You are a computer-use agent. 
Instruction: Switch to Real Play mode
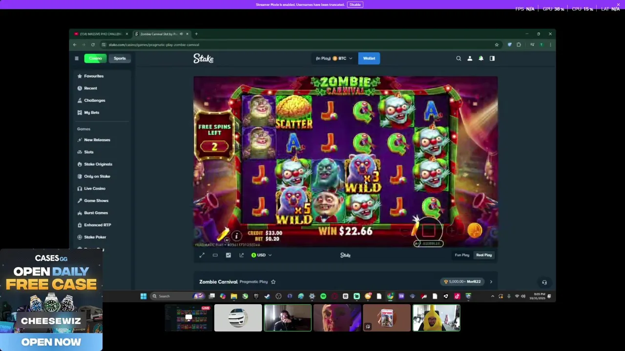click(484, 255)
